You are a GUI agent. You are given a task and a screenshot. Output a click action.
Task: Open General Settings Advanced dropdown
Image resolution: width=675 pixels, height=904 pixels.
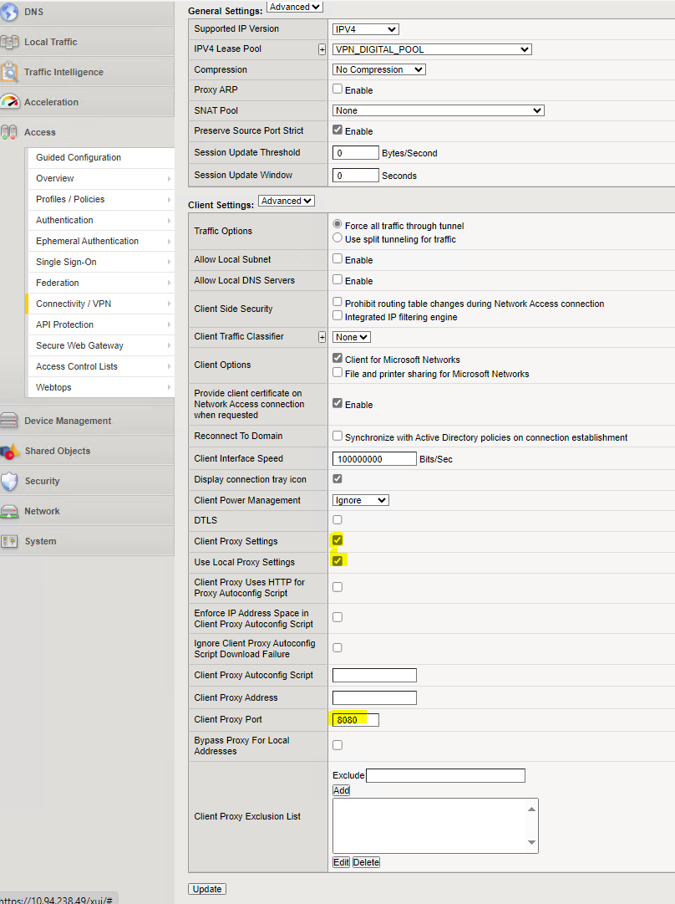tap(294, 7)
